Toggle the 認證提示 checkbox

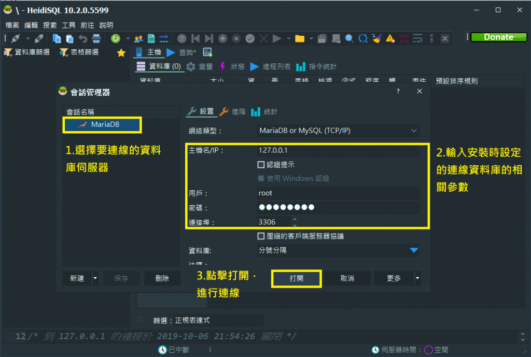pyautogui.click(x=261, y=165)
